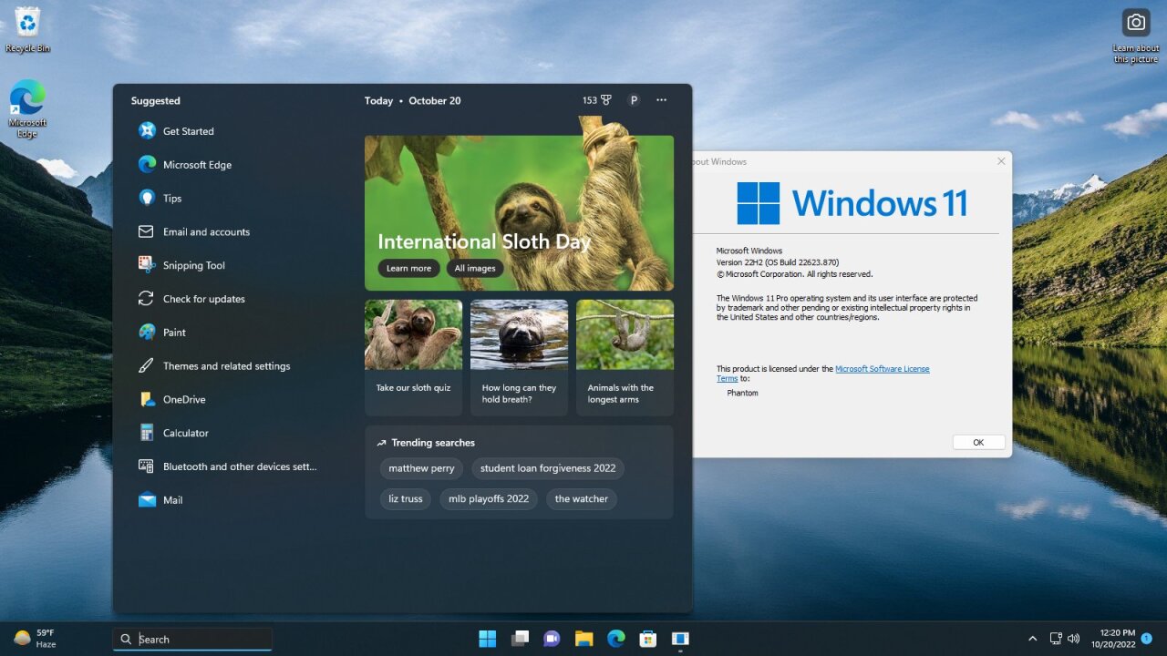Open Microsoft Store from the taskbar
Screen dimensions: 1167x656
tap(648, 639)
